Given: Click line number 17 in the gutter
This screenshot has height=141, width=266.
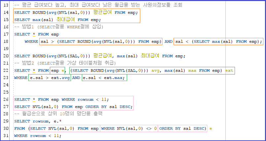Looking at the screenshot, I should pos(6,34).
